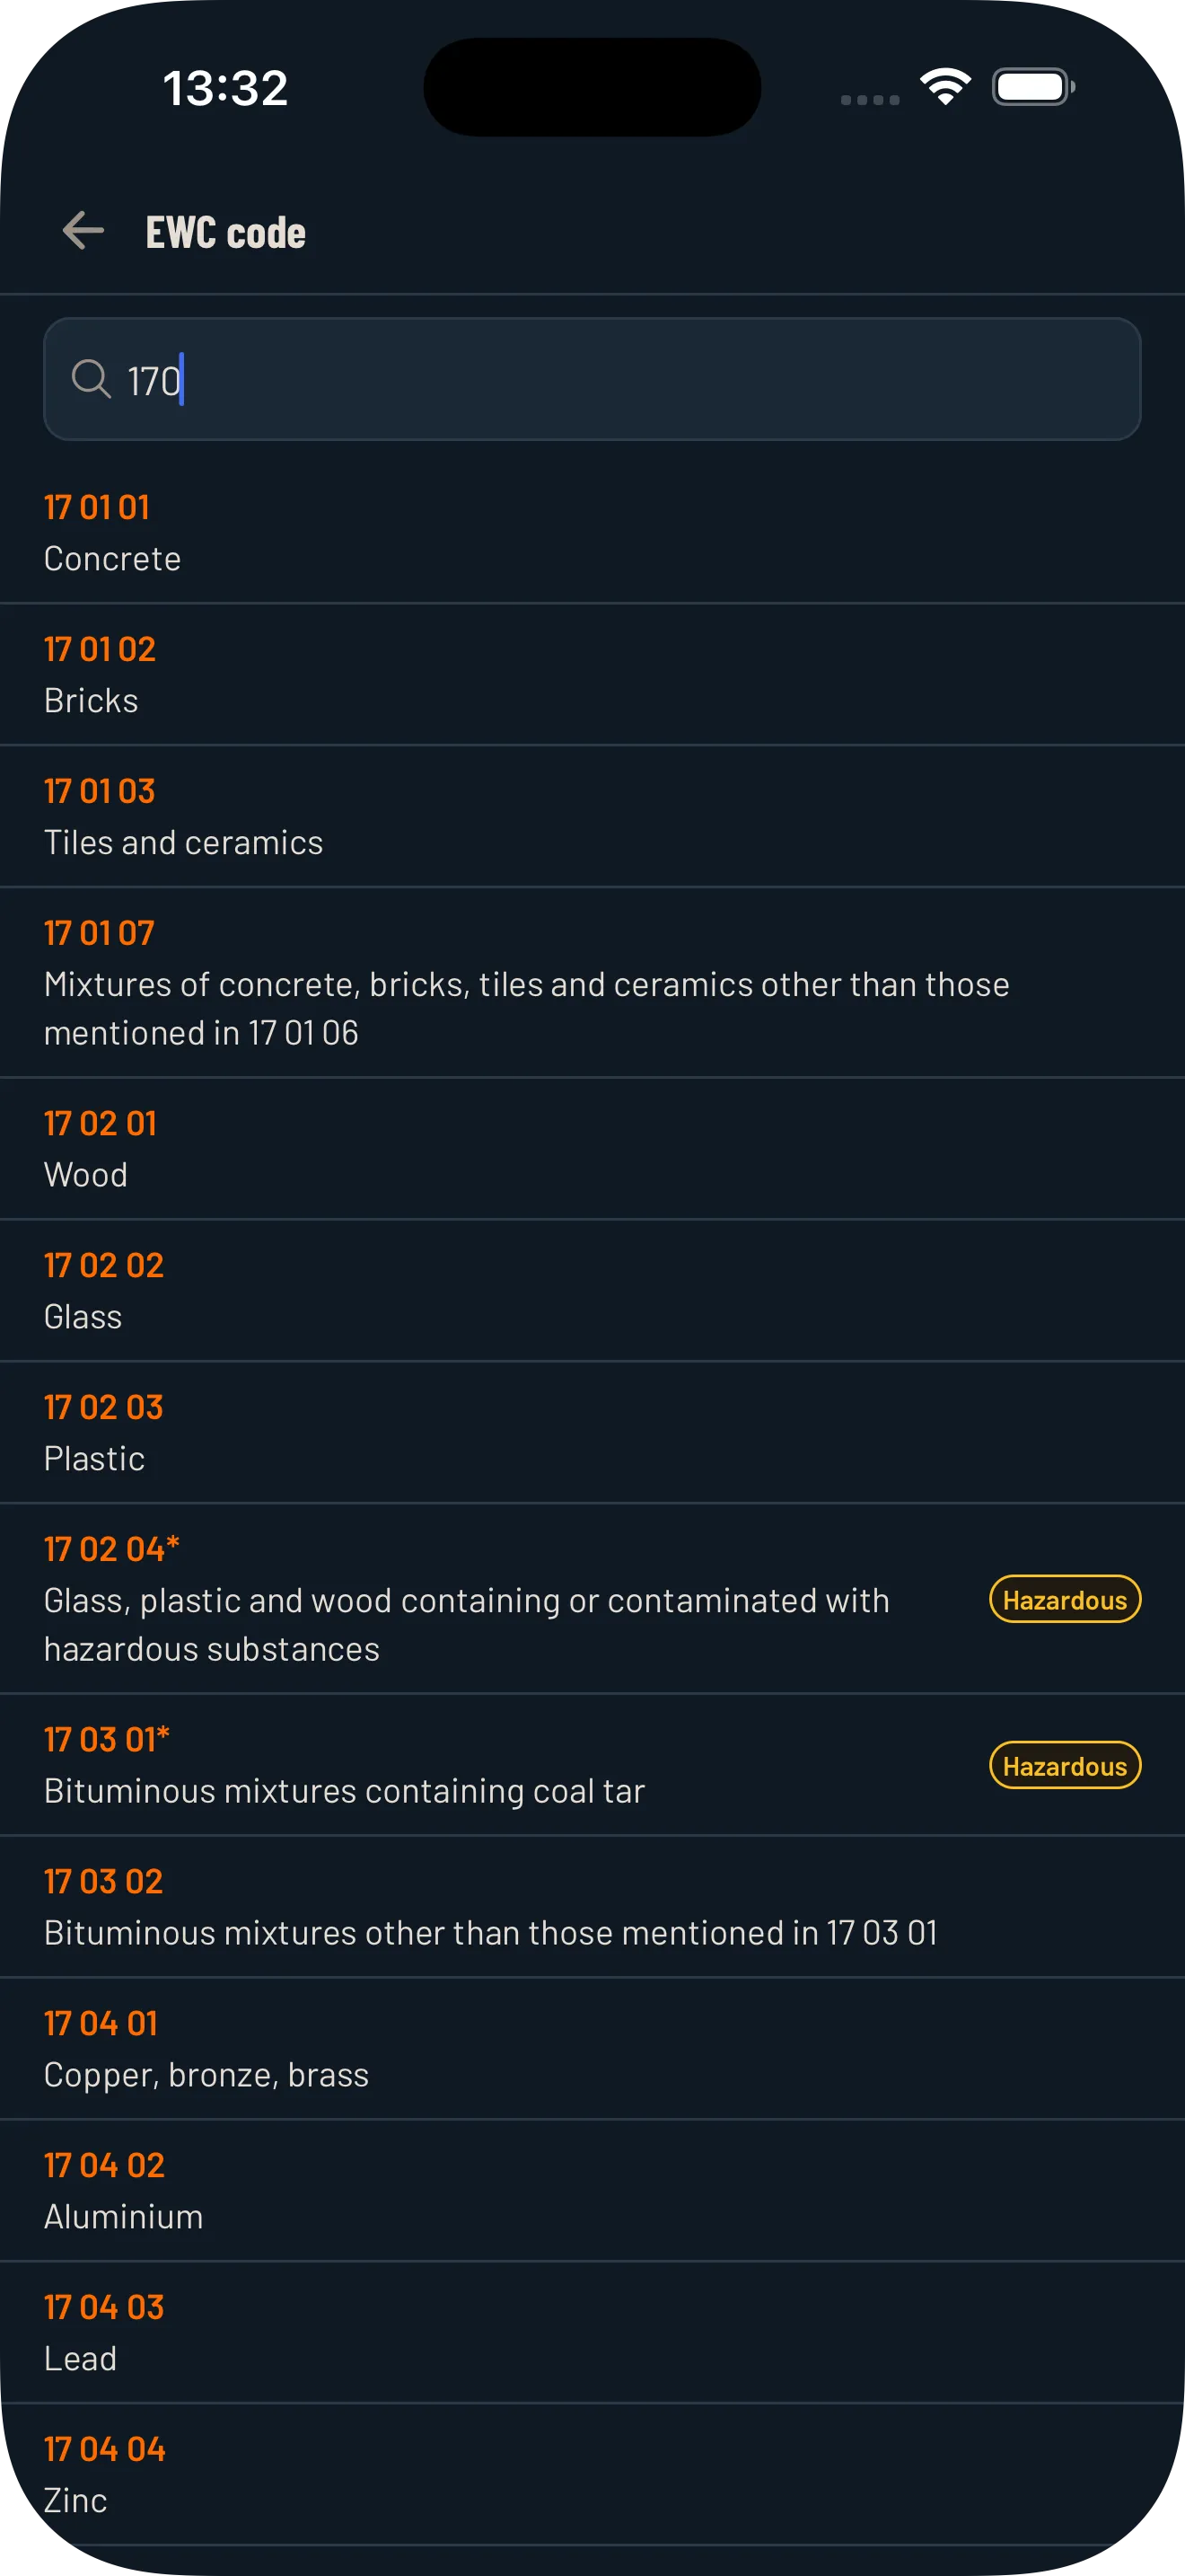
Task: Pick 17 01 07 mixtures of concrete entry
Action: coord(592,982)
